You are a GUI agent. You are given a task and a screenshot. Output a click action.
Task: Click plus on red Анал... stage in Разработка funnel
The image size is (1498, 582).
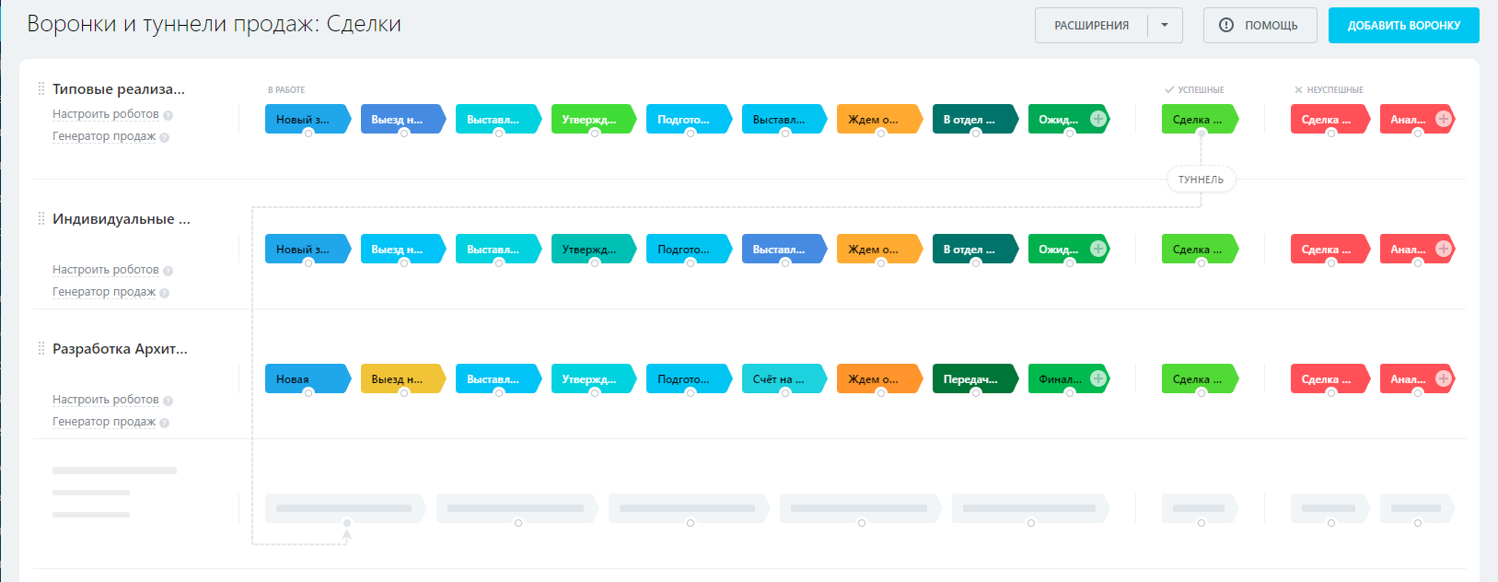click(1443, 378)
